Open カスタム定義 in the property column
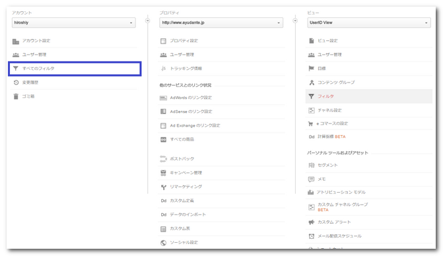Image resolution: width=443 pixels, height=256 pixels. pos(182,201)
